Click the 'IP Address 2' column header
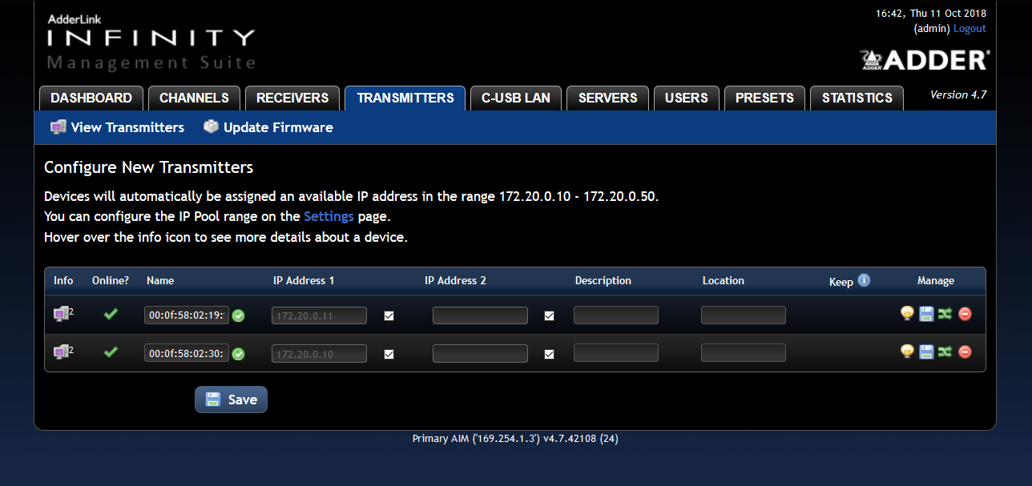 tap(455, 280)
